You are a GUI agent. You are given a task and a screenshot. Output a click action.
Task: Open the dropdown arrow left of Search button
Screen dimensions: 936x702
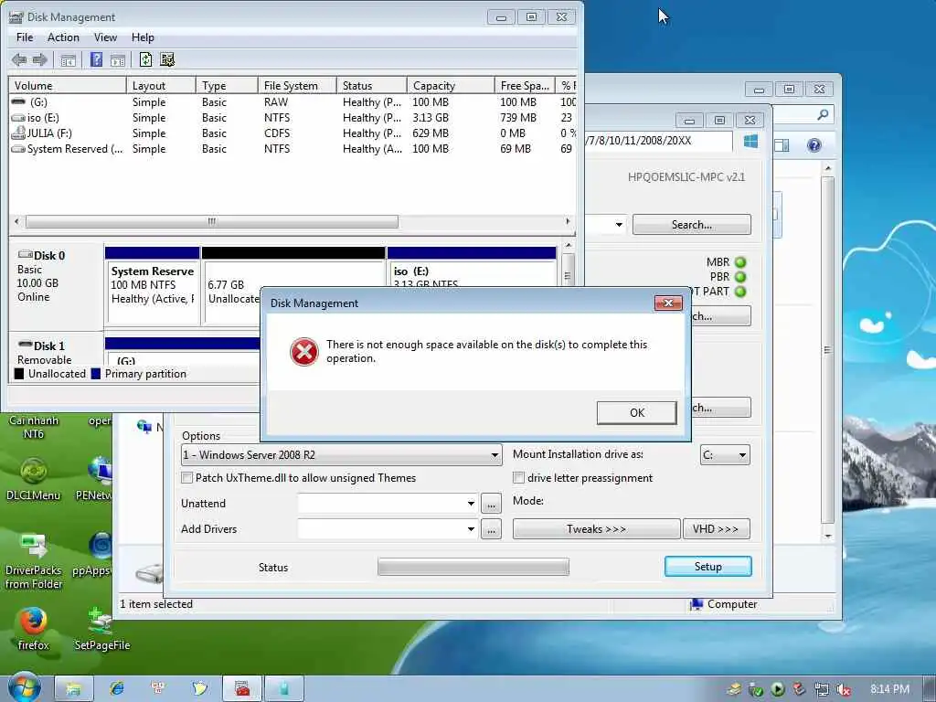click(619, 225)
